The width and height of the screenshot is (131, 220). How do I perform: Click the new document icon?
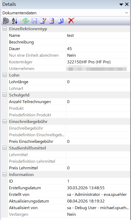(x=52, y=21)
